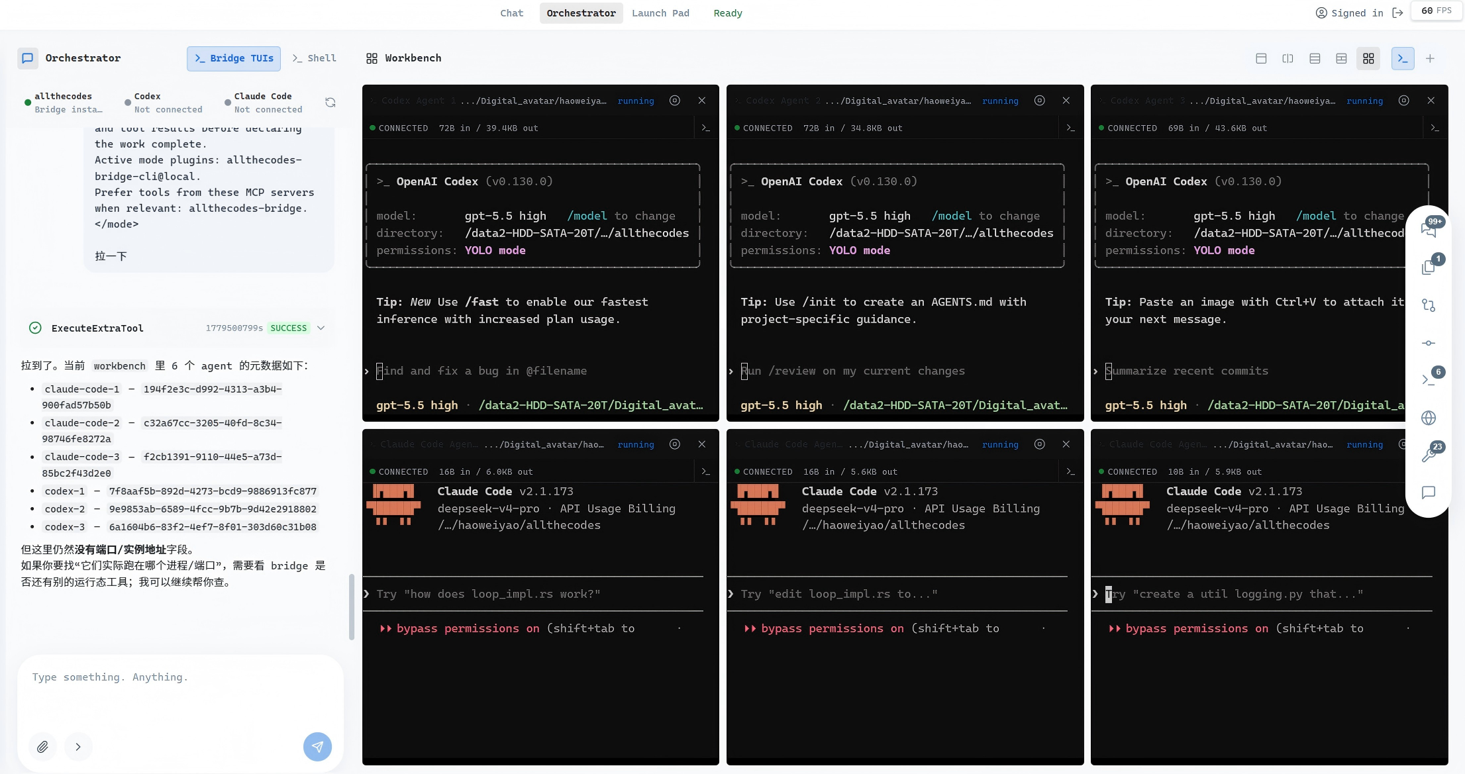Image resolution: width=1465 pixels, height=774 pixels.
Task: Click the claude-code-1 agent ID entry
Action: pyautogui.click(x=163, y=397)
